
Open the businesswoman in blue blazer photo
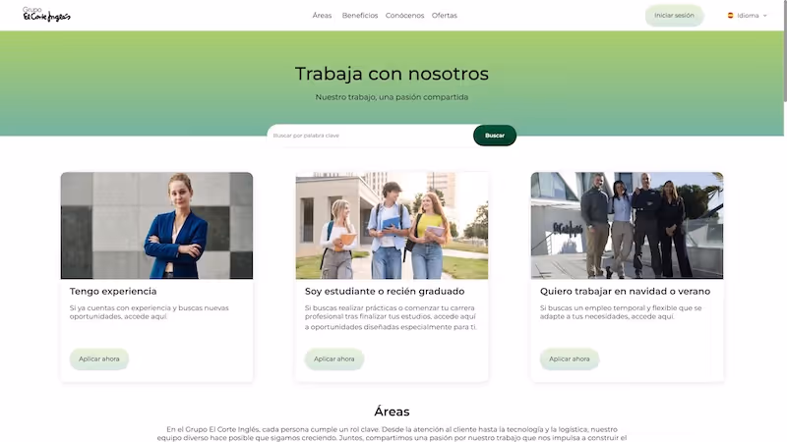[x=157, y=226]
